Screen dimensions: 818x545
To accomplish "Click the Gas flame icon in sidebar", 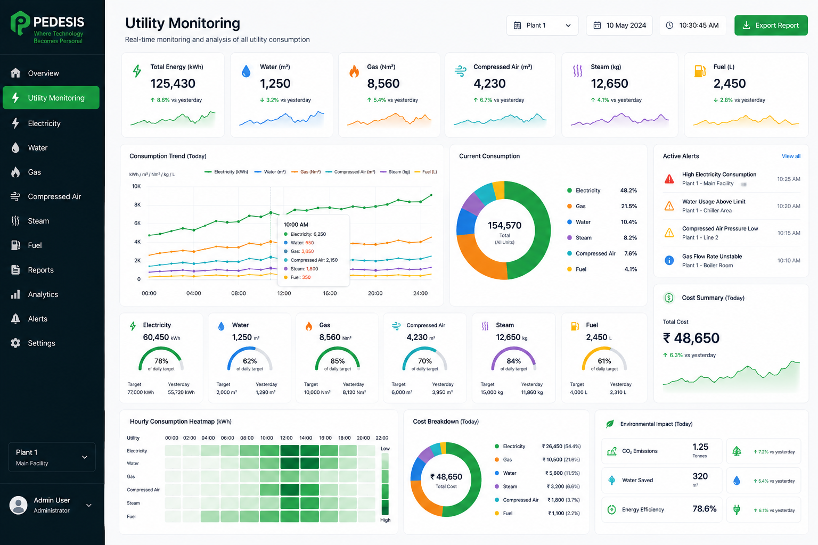I will [15, 172].
